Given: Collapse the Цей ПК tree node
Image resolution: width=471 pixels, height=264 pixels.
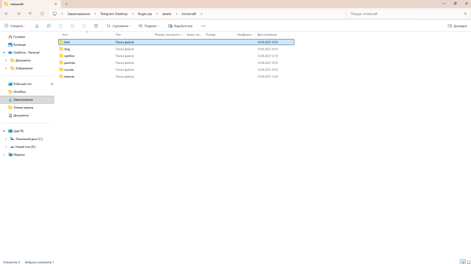Looking at the screenshot, I should [x=4, y=131].
